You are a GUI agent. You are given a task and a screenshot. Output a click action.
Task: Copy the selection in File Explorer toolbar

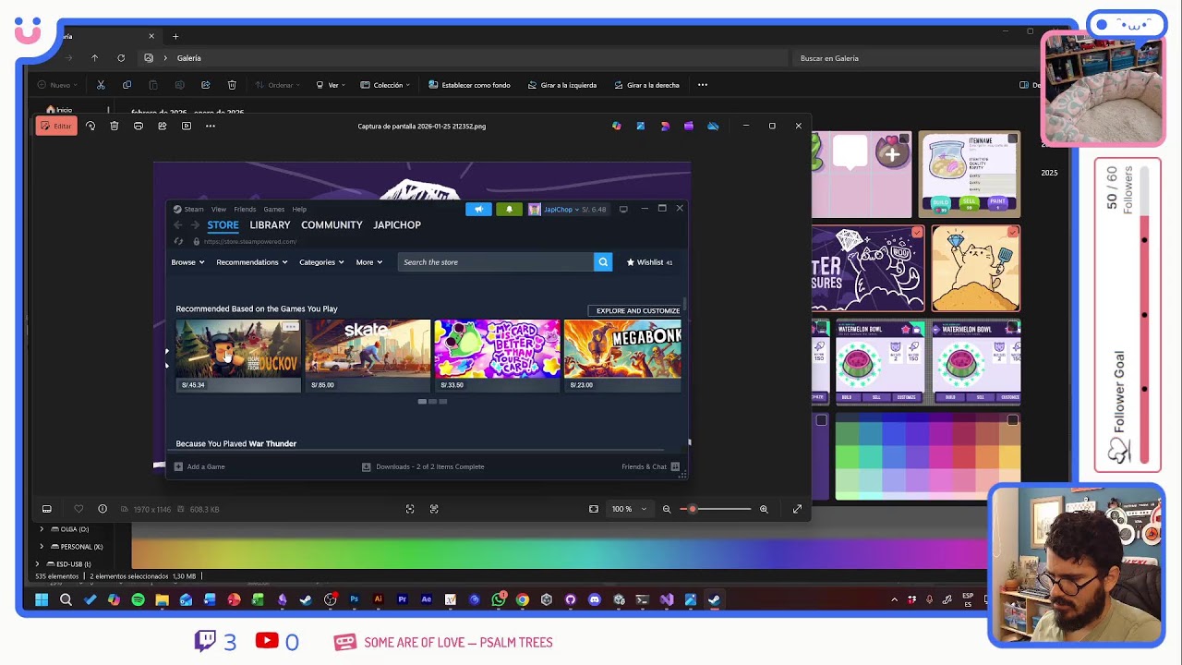coord(127,85)
